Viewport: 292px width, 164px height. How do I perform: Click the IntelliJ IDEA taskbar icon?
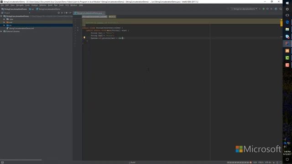pyautogui.click(x=287, y=44)
